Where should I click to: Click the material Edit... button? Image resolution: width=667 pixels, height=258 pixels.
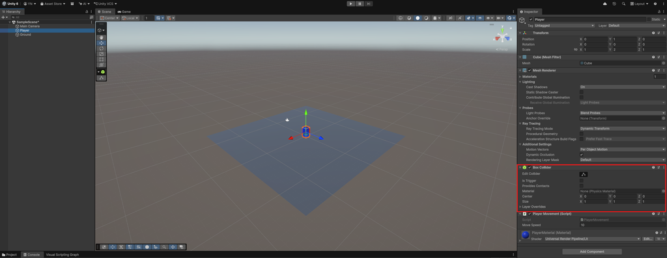[647, 239]
